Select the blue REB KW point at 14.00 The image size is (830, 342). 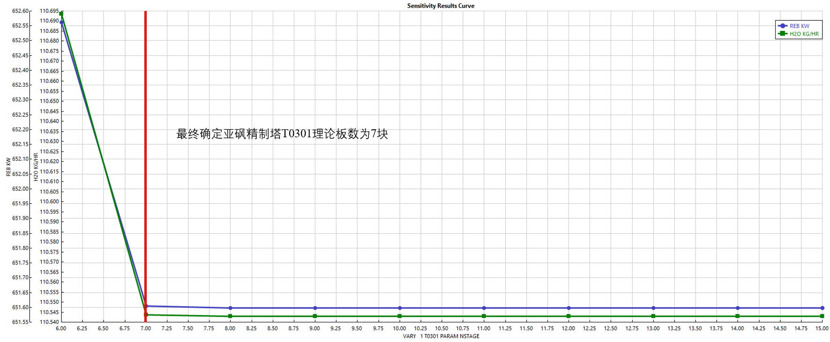(738, 308)
